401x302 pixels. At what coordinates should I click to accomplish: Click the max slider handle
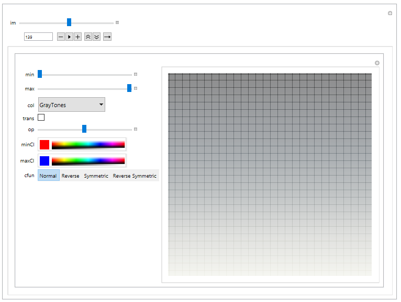click(129, 88)
